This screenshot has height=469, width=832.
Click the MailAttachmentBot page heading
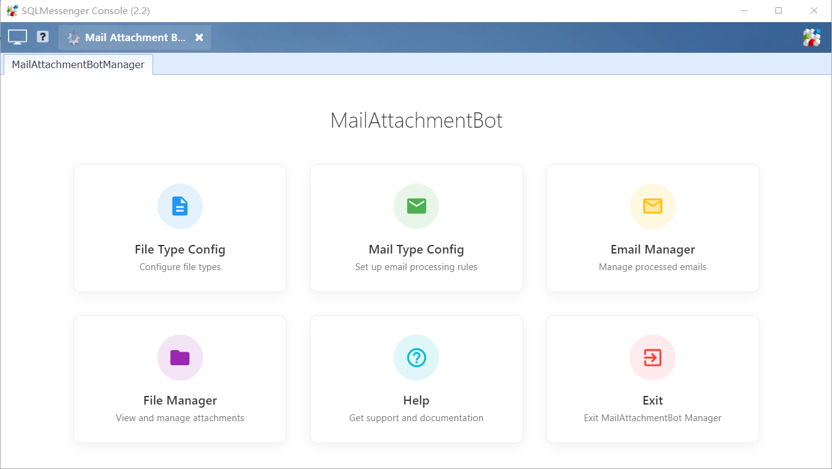tap(416, 120)
